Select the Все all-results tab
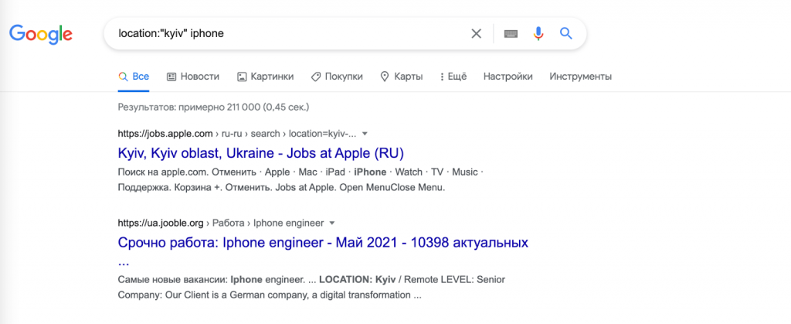Image resolution: width=791 pixels, height=324 pixels. (134, 77)
